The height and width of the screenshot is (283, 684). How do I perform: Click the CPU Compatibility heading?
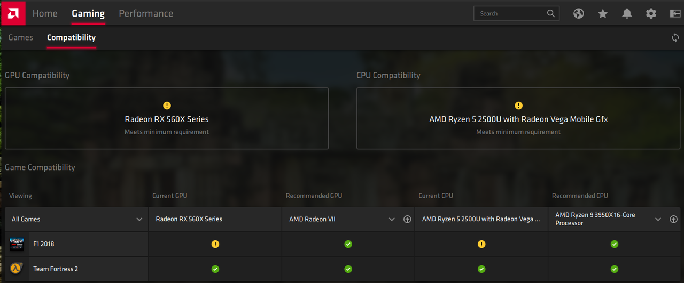tap(388, 75)
